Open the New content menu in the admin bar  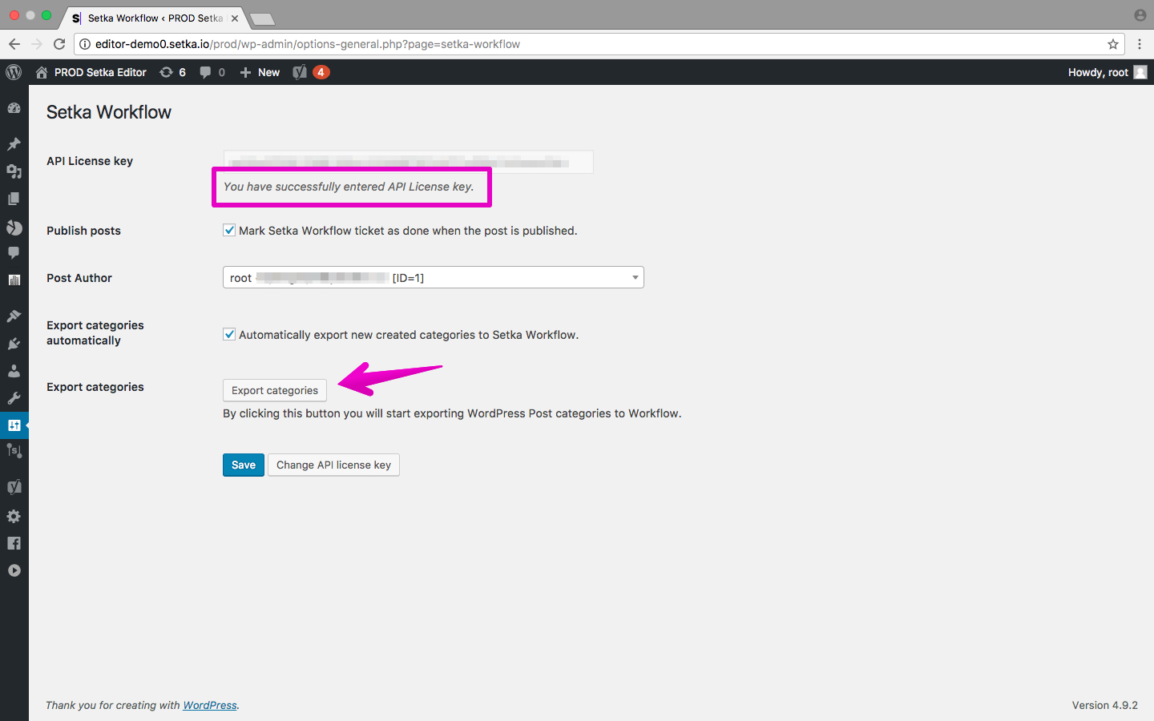click(x=260, y=72)
